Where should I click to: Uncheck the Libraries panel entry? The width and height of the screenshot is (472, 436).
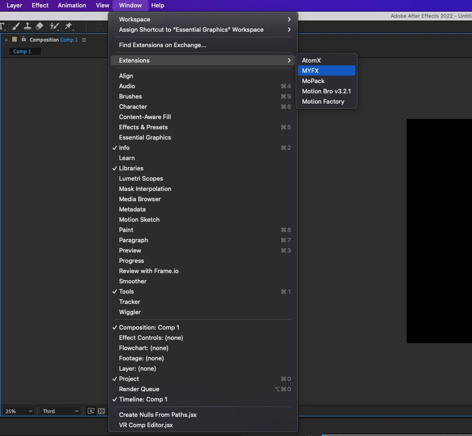click(203, 168)
